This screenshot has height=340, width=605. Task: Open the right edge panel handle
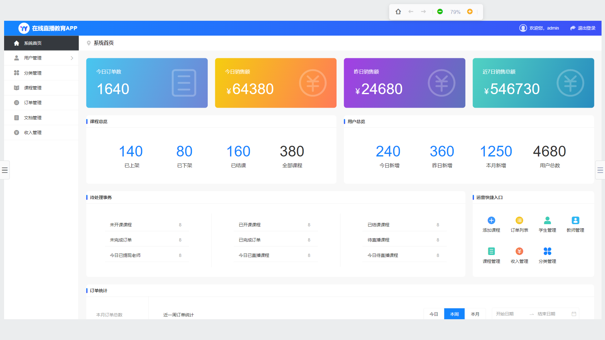tap(600, 170)
